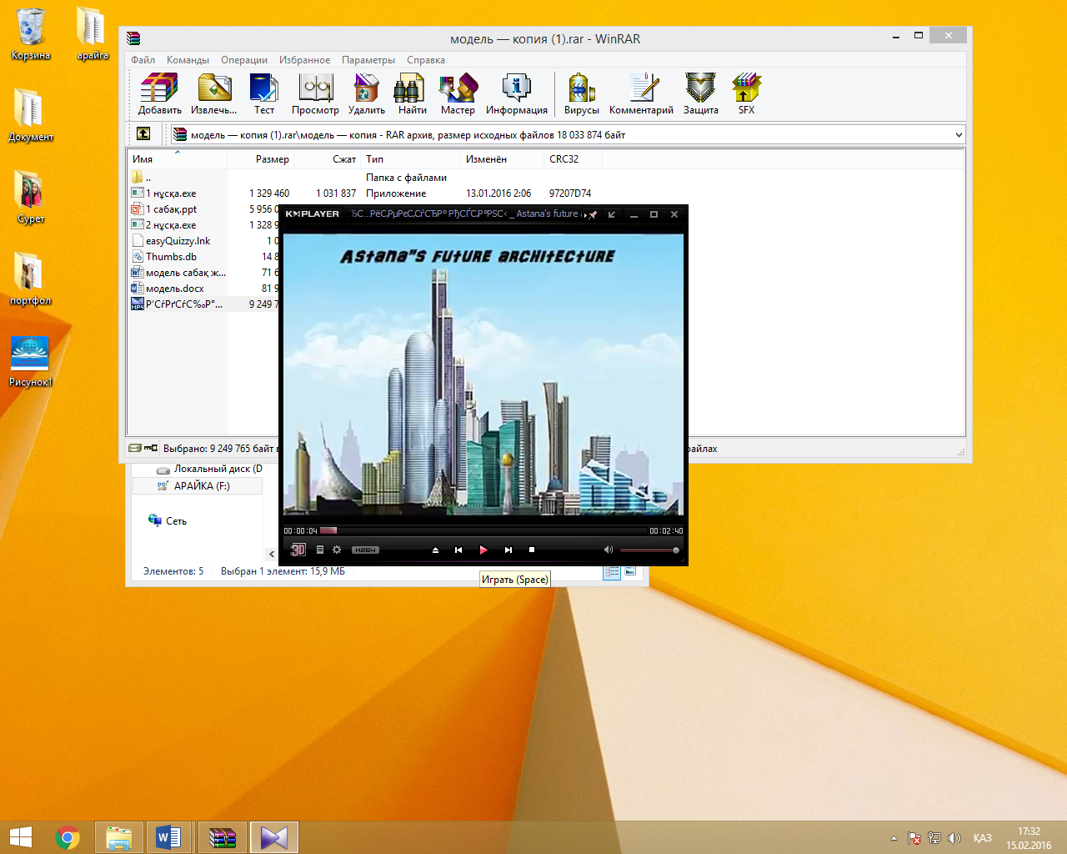
Task: Click the eject/open file icon in KMPlayer
Action: point(435,550)
